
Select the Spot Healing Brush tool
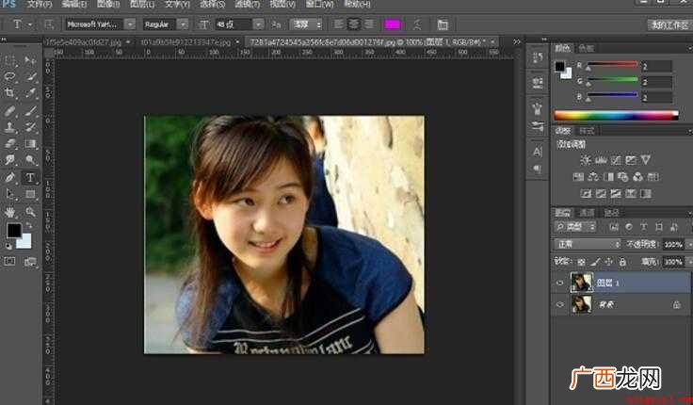(9, 110)
